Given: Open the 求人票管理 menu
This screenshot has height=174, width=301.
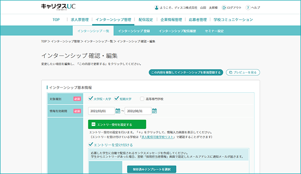Looking at the screenshot, I should (79, 20).
